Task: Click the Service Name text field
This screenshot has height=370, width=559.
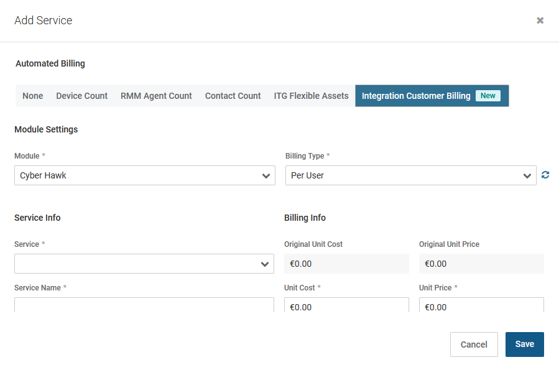Action: point(144,305)
